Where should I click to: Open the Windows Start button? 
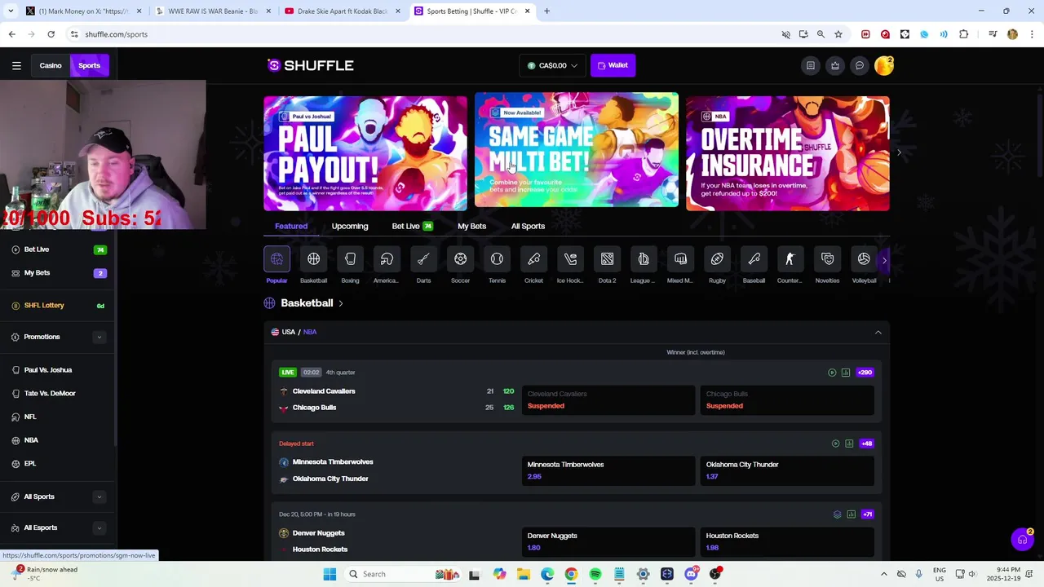330,574
